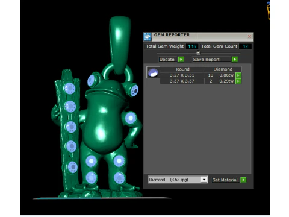The height and width of the screenshot is (217, 289).
Task: Click the quantity cell showing 2
Action: pyautogui.click(x=211, y=81)
